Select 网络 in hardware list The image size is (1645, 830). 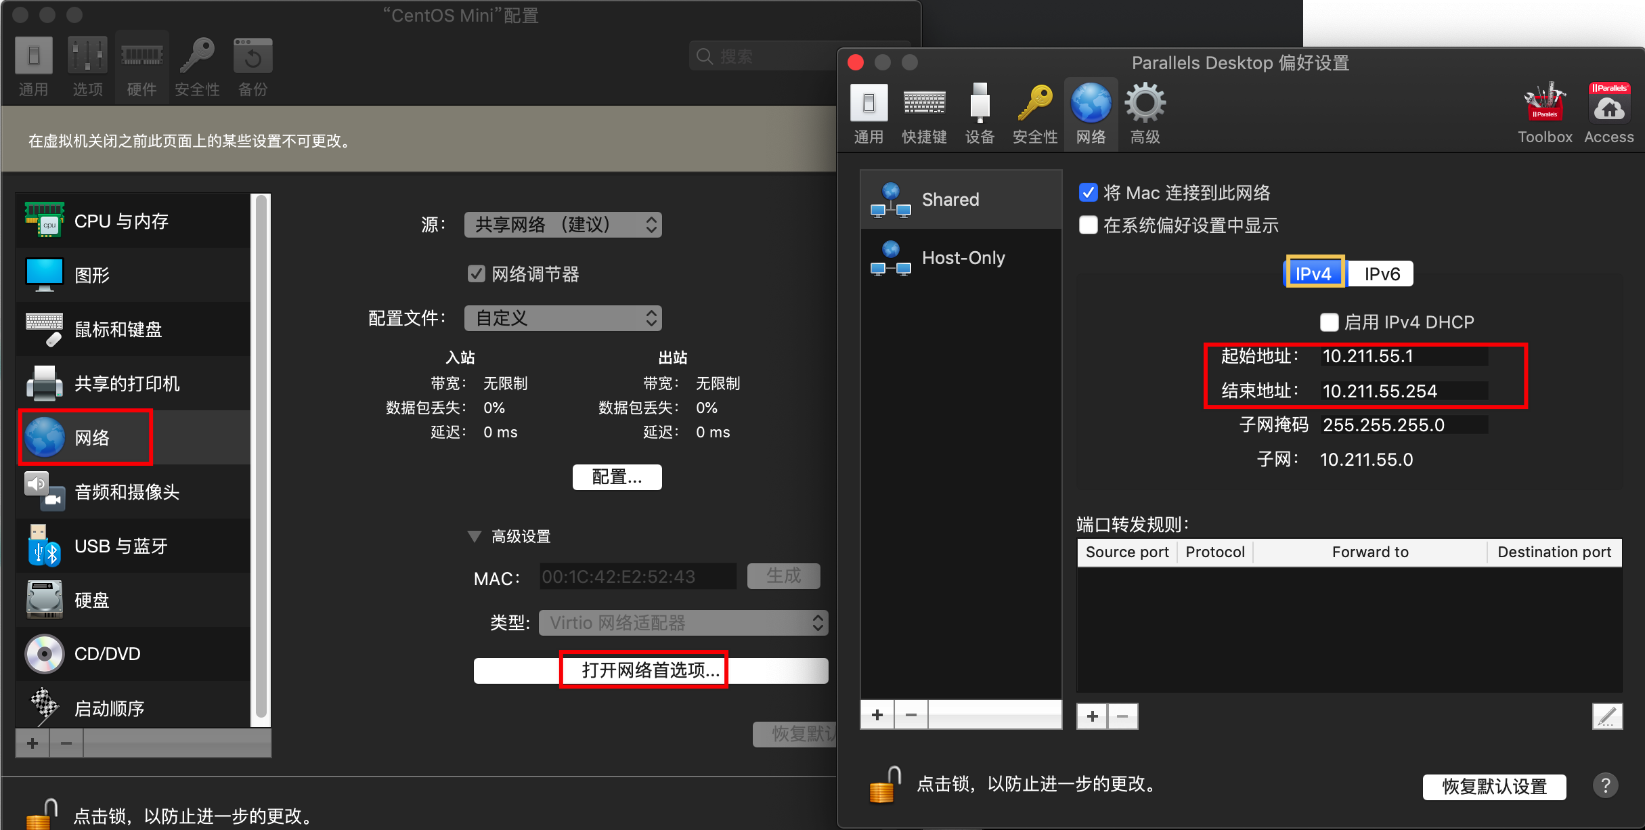point(133,437)
